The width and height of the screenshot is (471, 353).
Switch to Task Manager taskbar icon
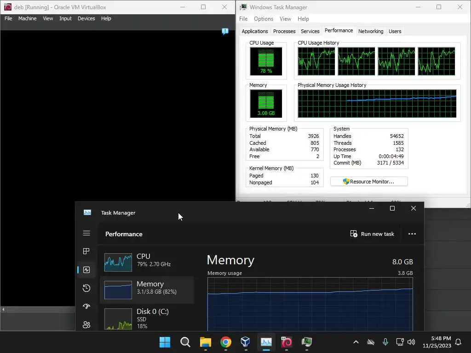pos(266,342)
